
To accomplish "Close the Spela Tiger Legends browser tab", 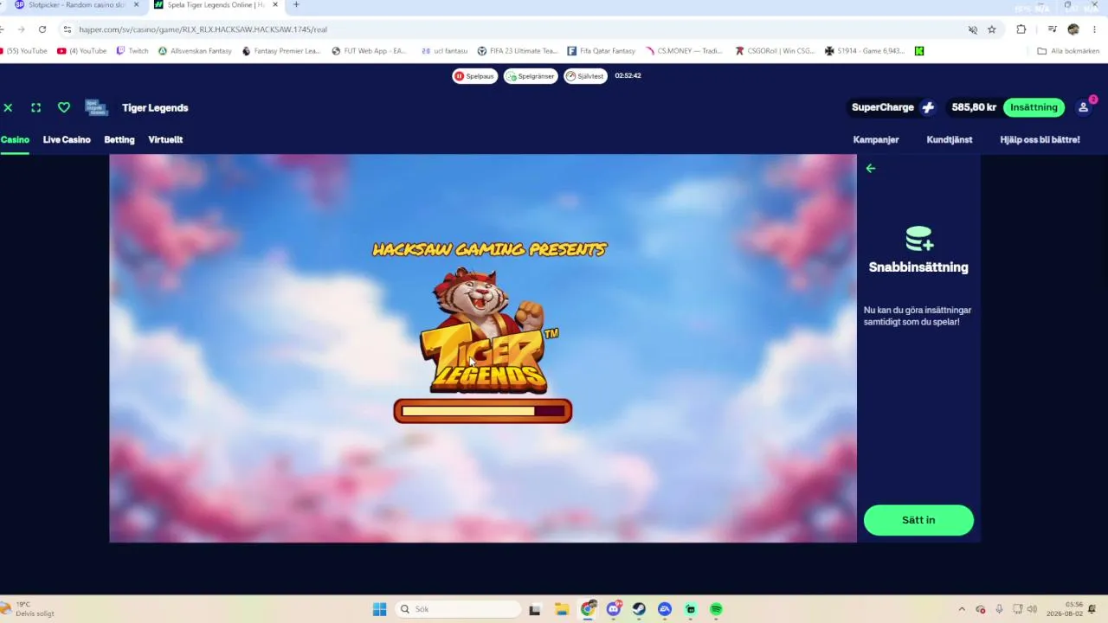I will coord(275,5).
